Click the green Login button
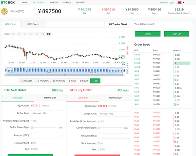Image resolution: width=196 pixels, height=156 pixels. 148,34
